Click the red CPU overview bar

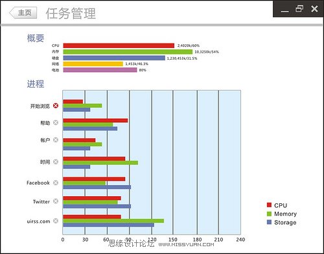pos(119,45)
